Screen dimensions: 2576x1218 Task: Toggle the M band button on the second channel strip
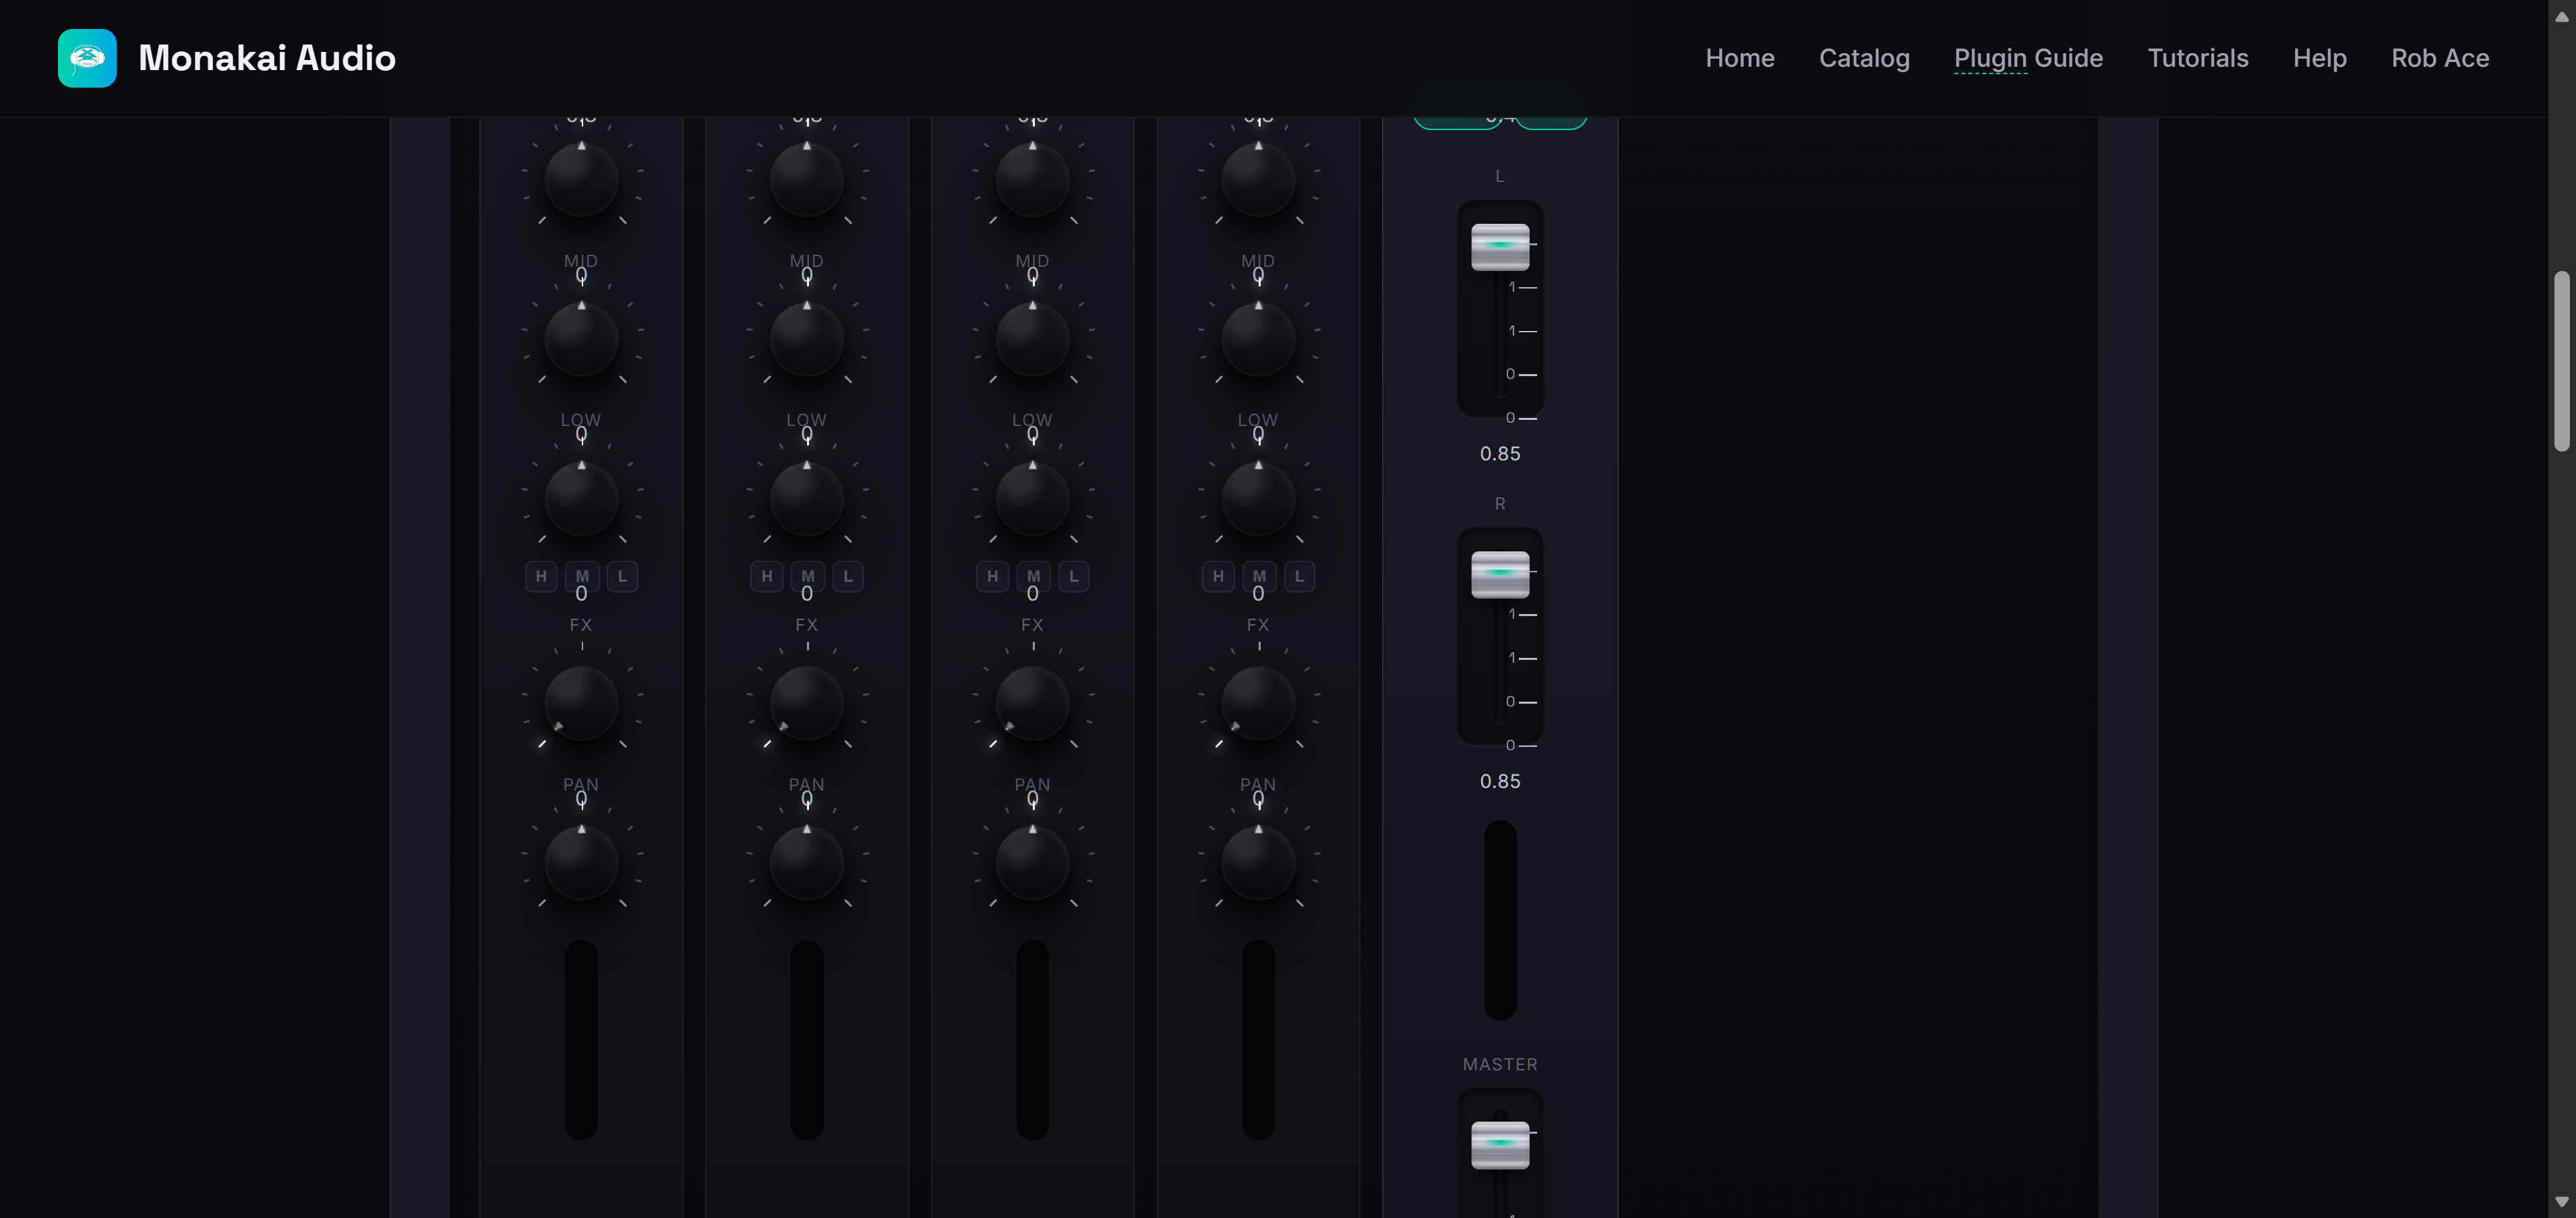click(x=808, y=576)
